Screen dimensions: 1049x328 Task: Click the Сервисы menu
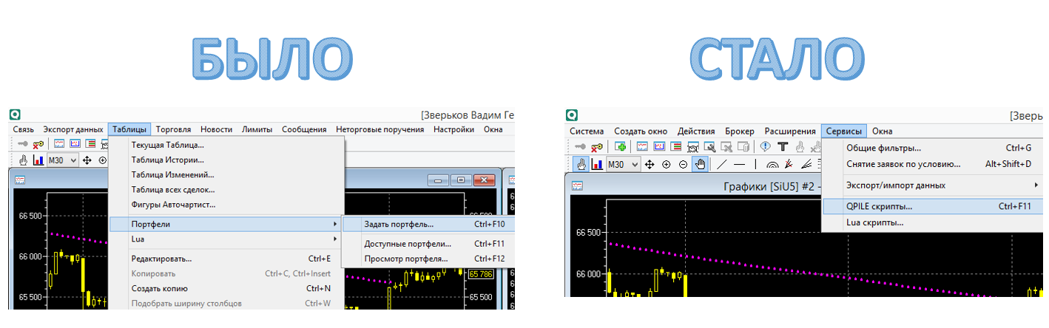point(844,131)
